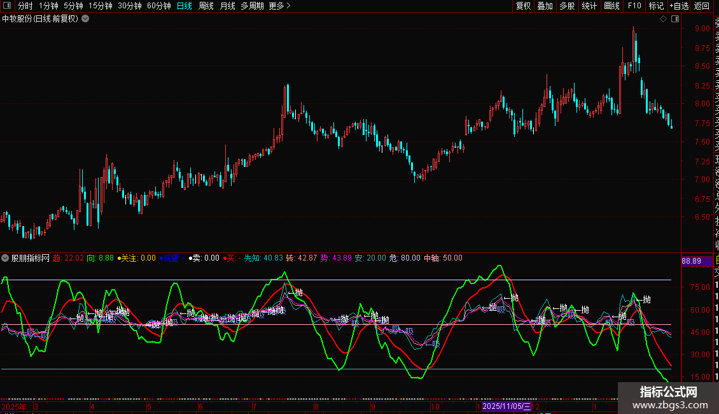
Task: Click the 统计 statistics button
Action: (589, 6)
